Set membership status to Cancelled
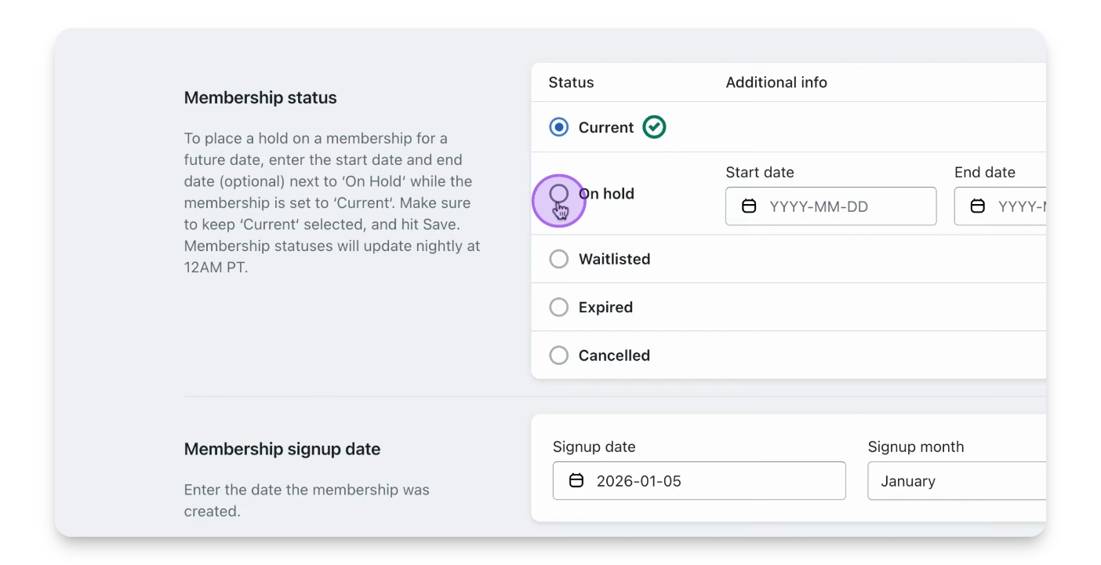 (559, 355)
